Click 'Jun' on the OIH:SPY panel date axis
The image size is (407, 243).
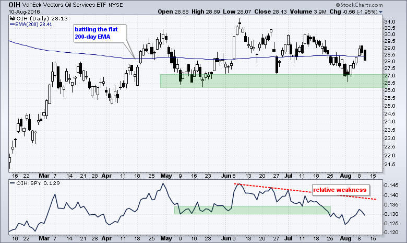click(x=226, y=238)
